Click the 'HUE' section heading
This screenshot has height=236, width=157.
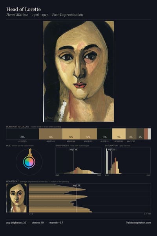(x=8, y=146)
